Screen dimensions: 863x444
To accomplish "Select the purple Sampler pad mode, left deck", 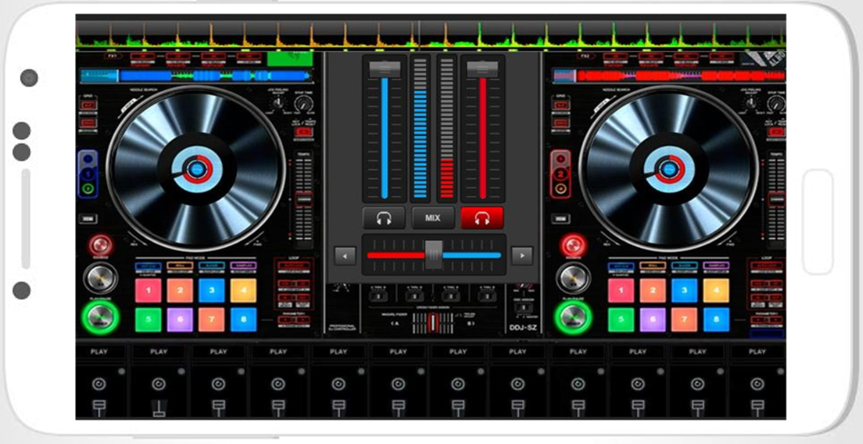I will [243, 266].
